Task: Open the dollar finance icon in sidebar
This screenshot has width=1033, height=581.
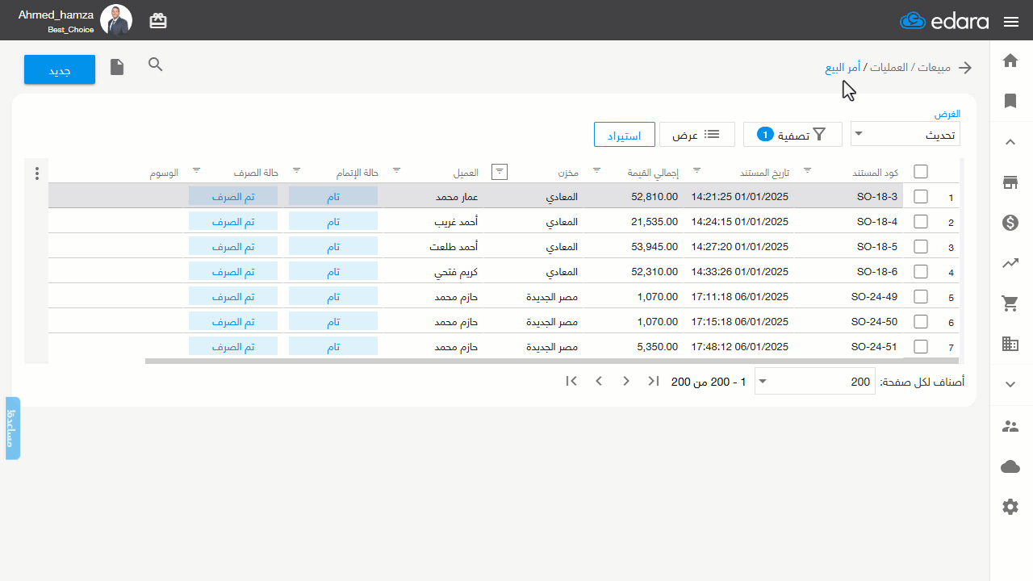Action: [x=1010, y=223]
